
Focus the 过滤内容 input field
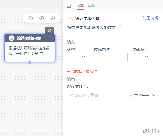[x=109, y=57]
